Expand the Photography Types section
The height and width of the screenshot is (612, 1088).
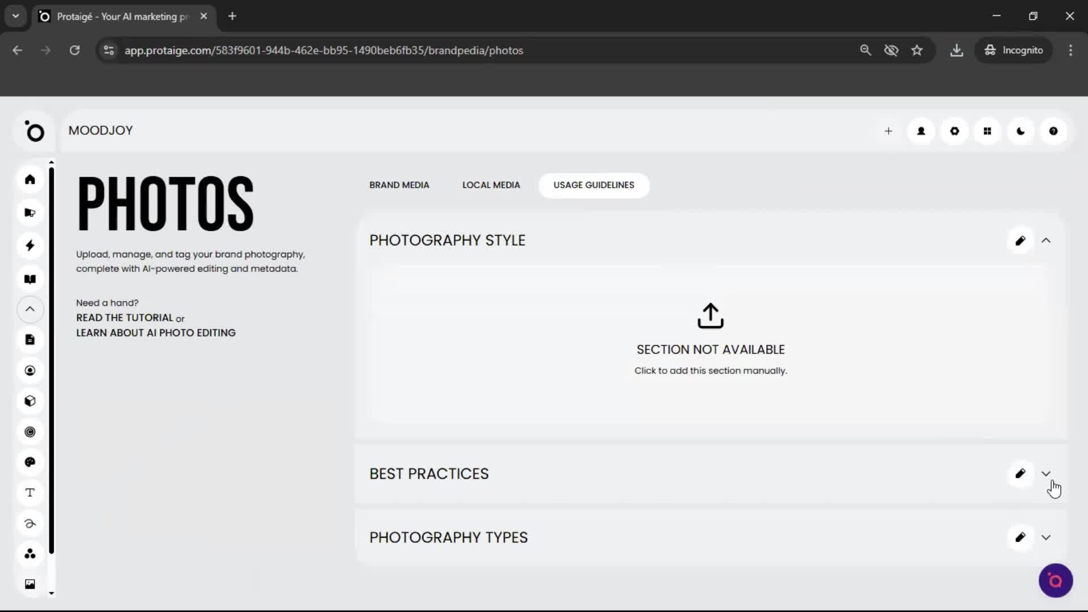(x=1046, y=537)
